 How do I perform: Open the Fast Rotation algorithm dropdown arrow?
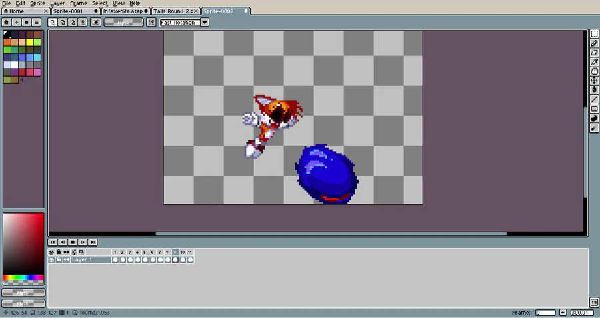(205, 22)
